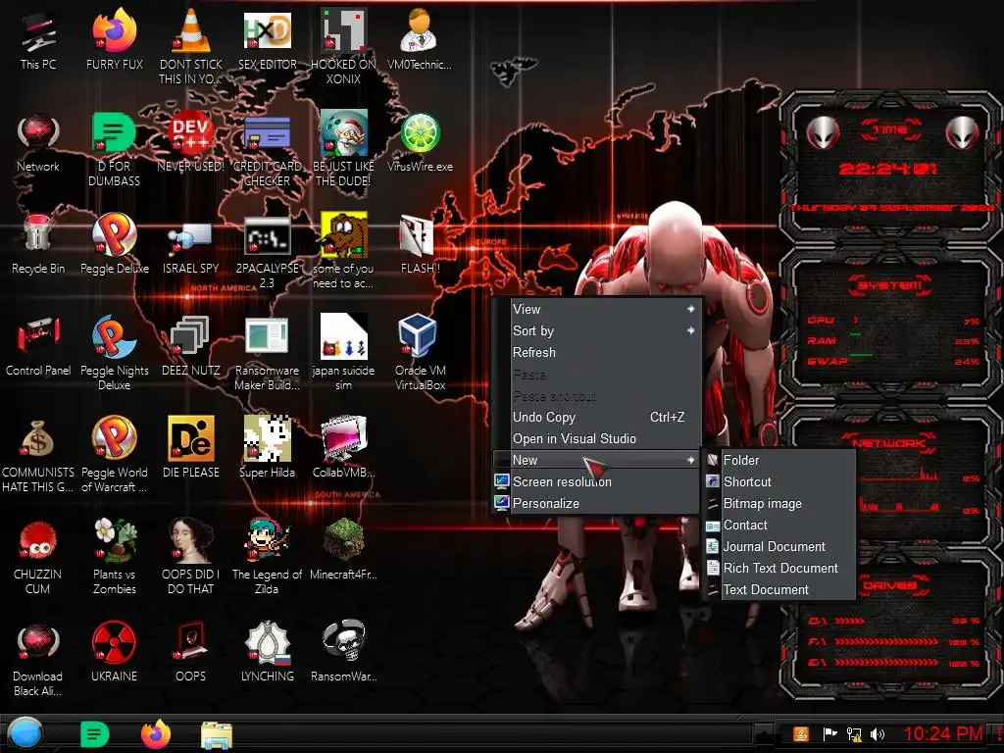Click the CollabVMB desktop icon
Image resolution: width=1004 pixels, height=753 pixels.
click(x=343, y=447)
